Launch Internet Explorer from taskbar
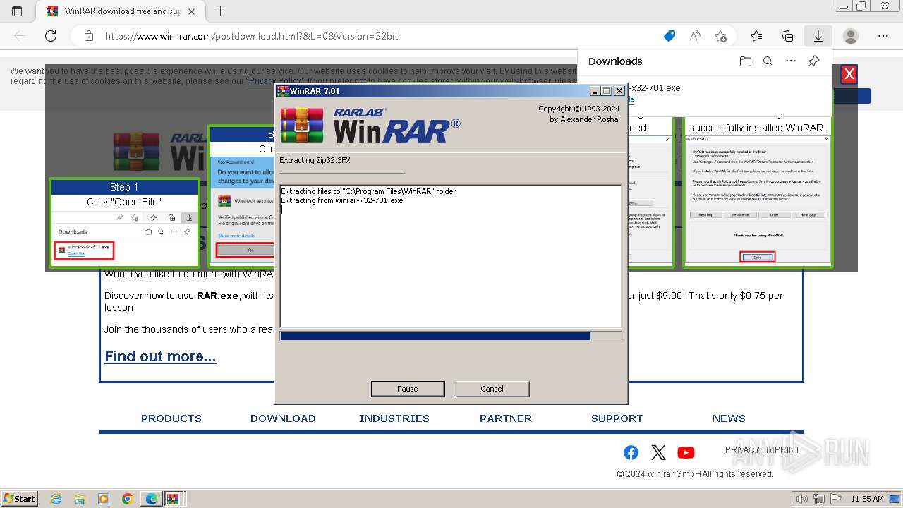This screenshot has width=903, height=508. tap(56, 499)
